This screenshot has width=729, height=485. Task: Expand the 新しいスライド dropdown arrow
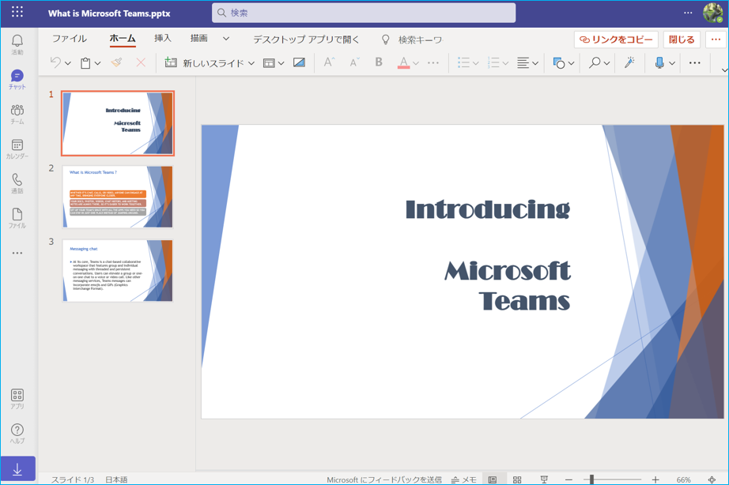pos(251,63)
